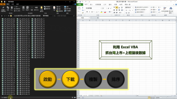This screenshot has width=177, height=99.
Task: Go up one folder with Explorer's up arrow
Action: (9, 16)
